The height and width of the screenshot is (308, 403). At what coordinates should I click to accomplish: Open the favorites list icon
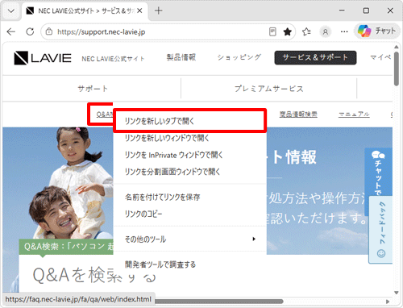306,31
